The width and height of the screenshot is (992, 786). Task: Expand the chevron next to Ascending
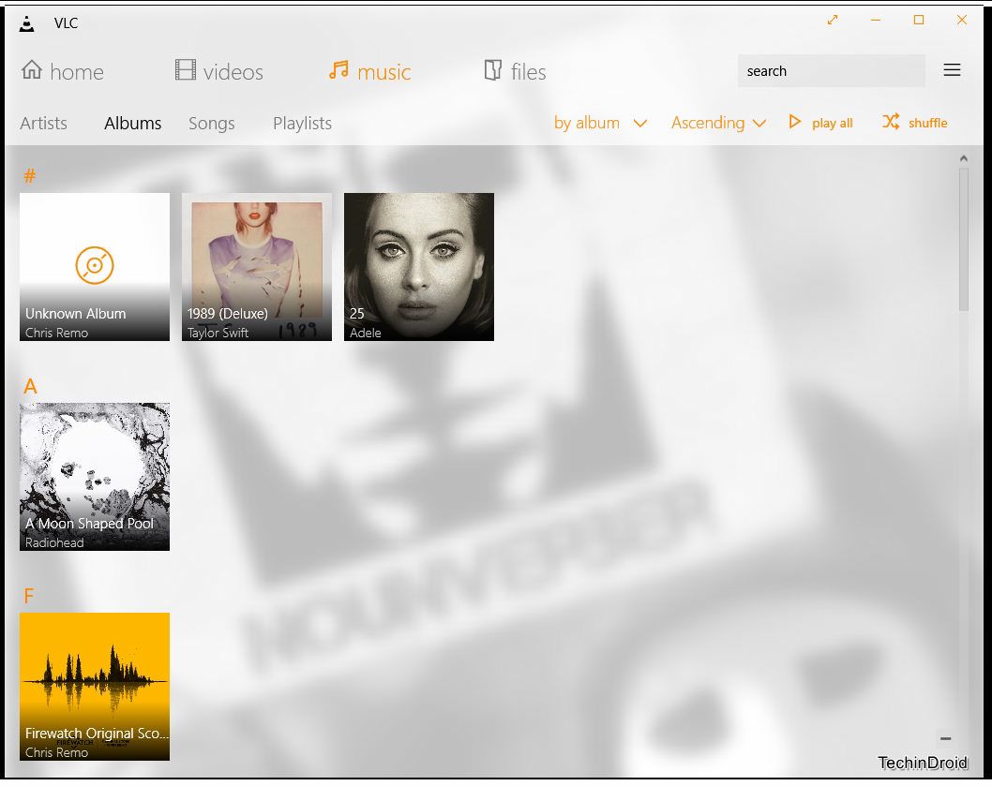[x=759, y=124]
